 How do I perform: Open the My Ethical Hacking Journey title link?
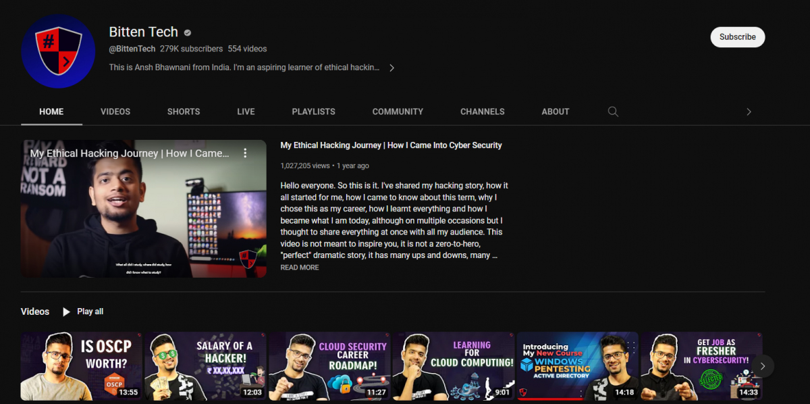[391, 145]
